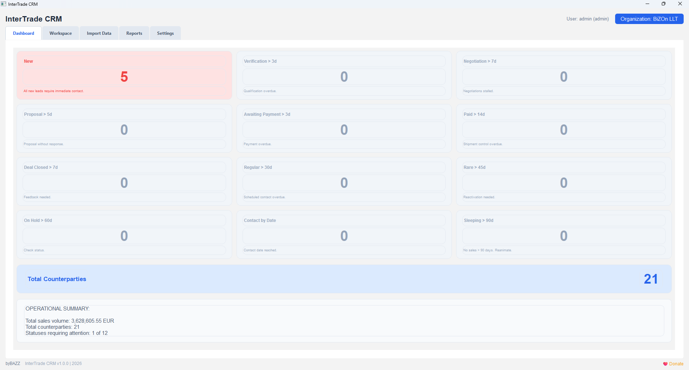Click the count in Deal Closed card
The image size is (689, 370).
(x=124, y=183)
